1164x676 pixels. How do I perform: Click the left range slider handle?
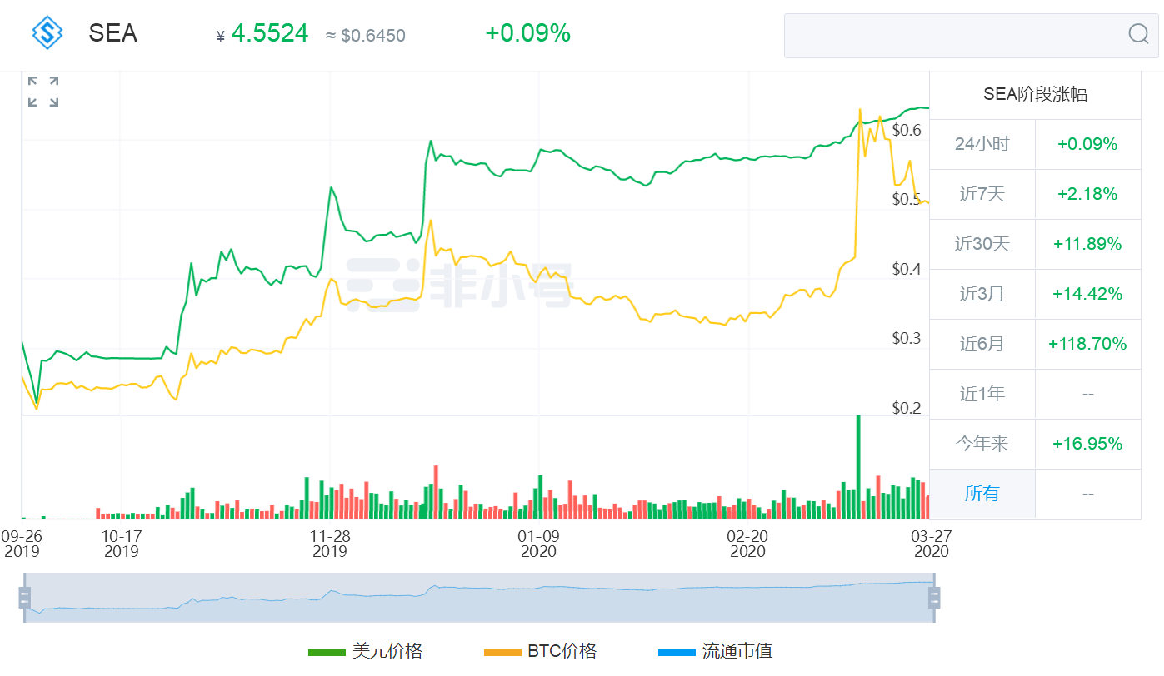(x=24, y=597)
